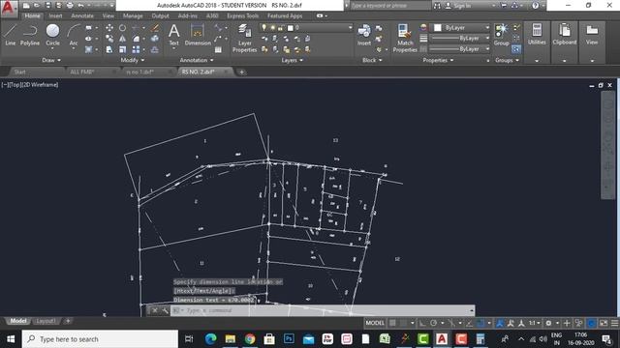Click the Table tool in Annotation panel
The image size is (620, 348).
click(x=218, y=49)
